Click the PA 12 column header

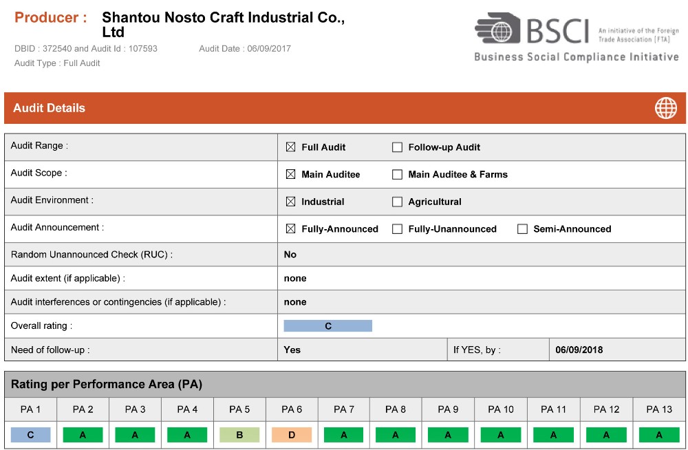coord(606,409)
